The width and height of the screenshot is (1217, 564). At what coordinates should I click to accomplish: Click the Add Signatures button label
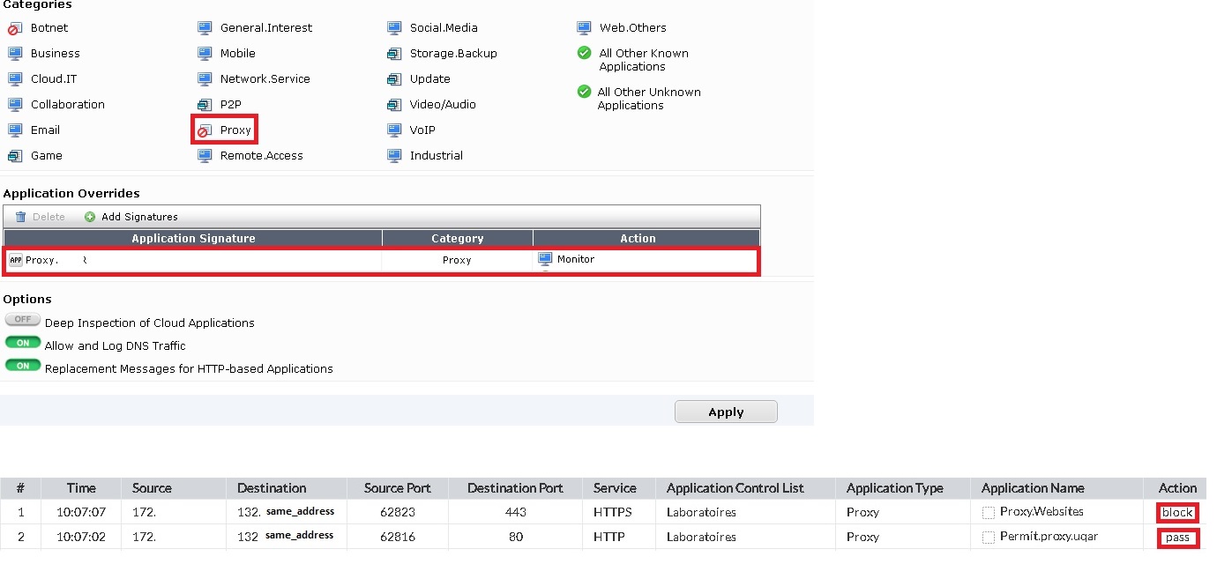pyautogui.click(x=139, y=217)
